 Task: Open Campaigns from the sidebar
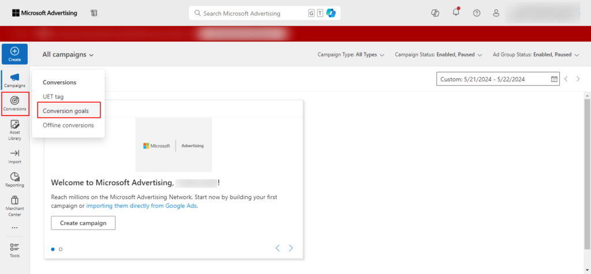[x=14, y=80]
